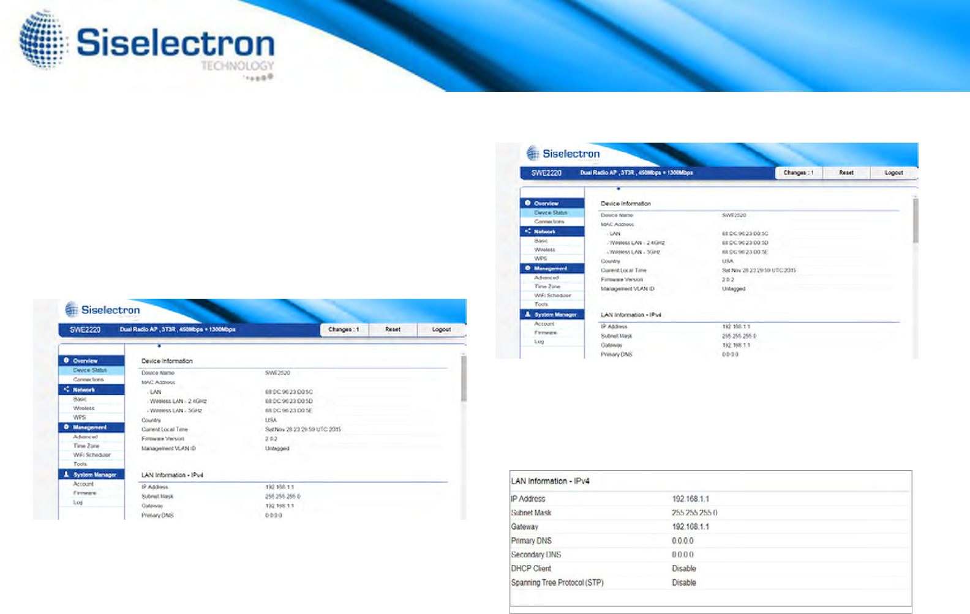970x614 pixels.
Task: Open WiFi Scheduler in the left screenshot sidebar
Action: pos(91,455)
